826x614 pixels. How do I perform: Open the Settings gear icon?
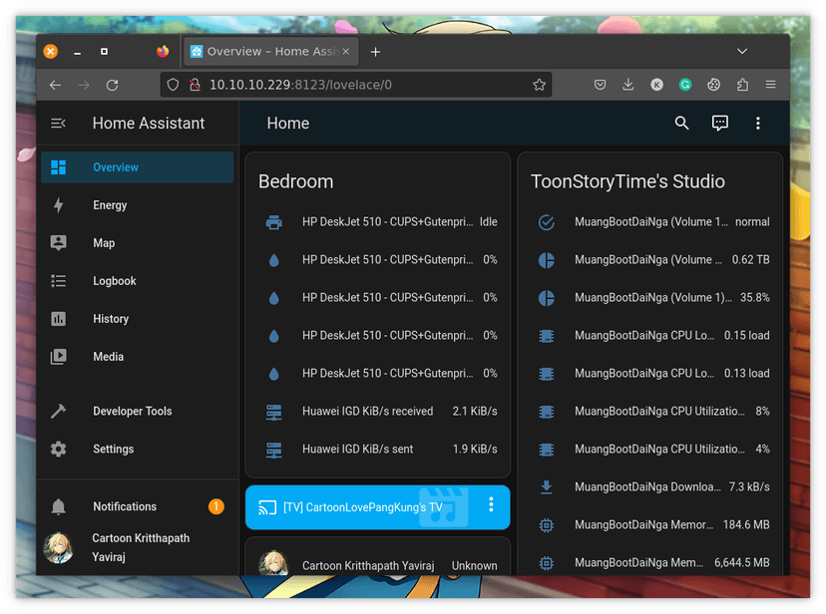pos(59,450)
